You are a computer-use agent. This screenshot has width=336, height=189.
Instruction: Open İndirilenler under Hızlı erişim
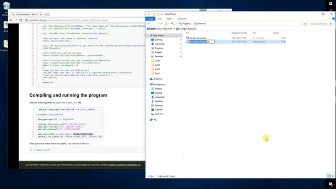tap(160, 44)
